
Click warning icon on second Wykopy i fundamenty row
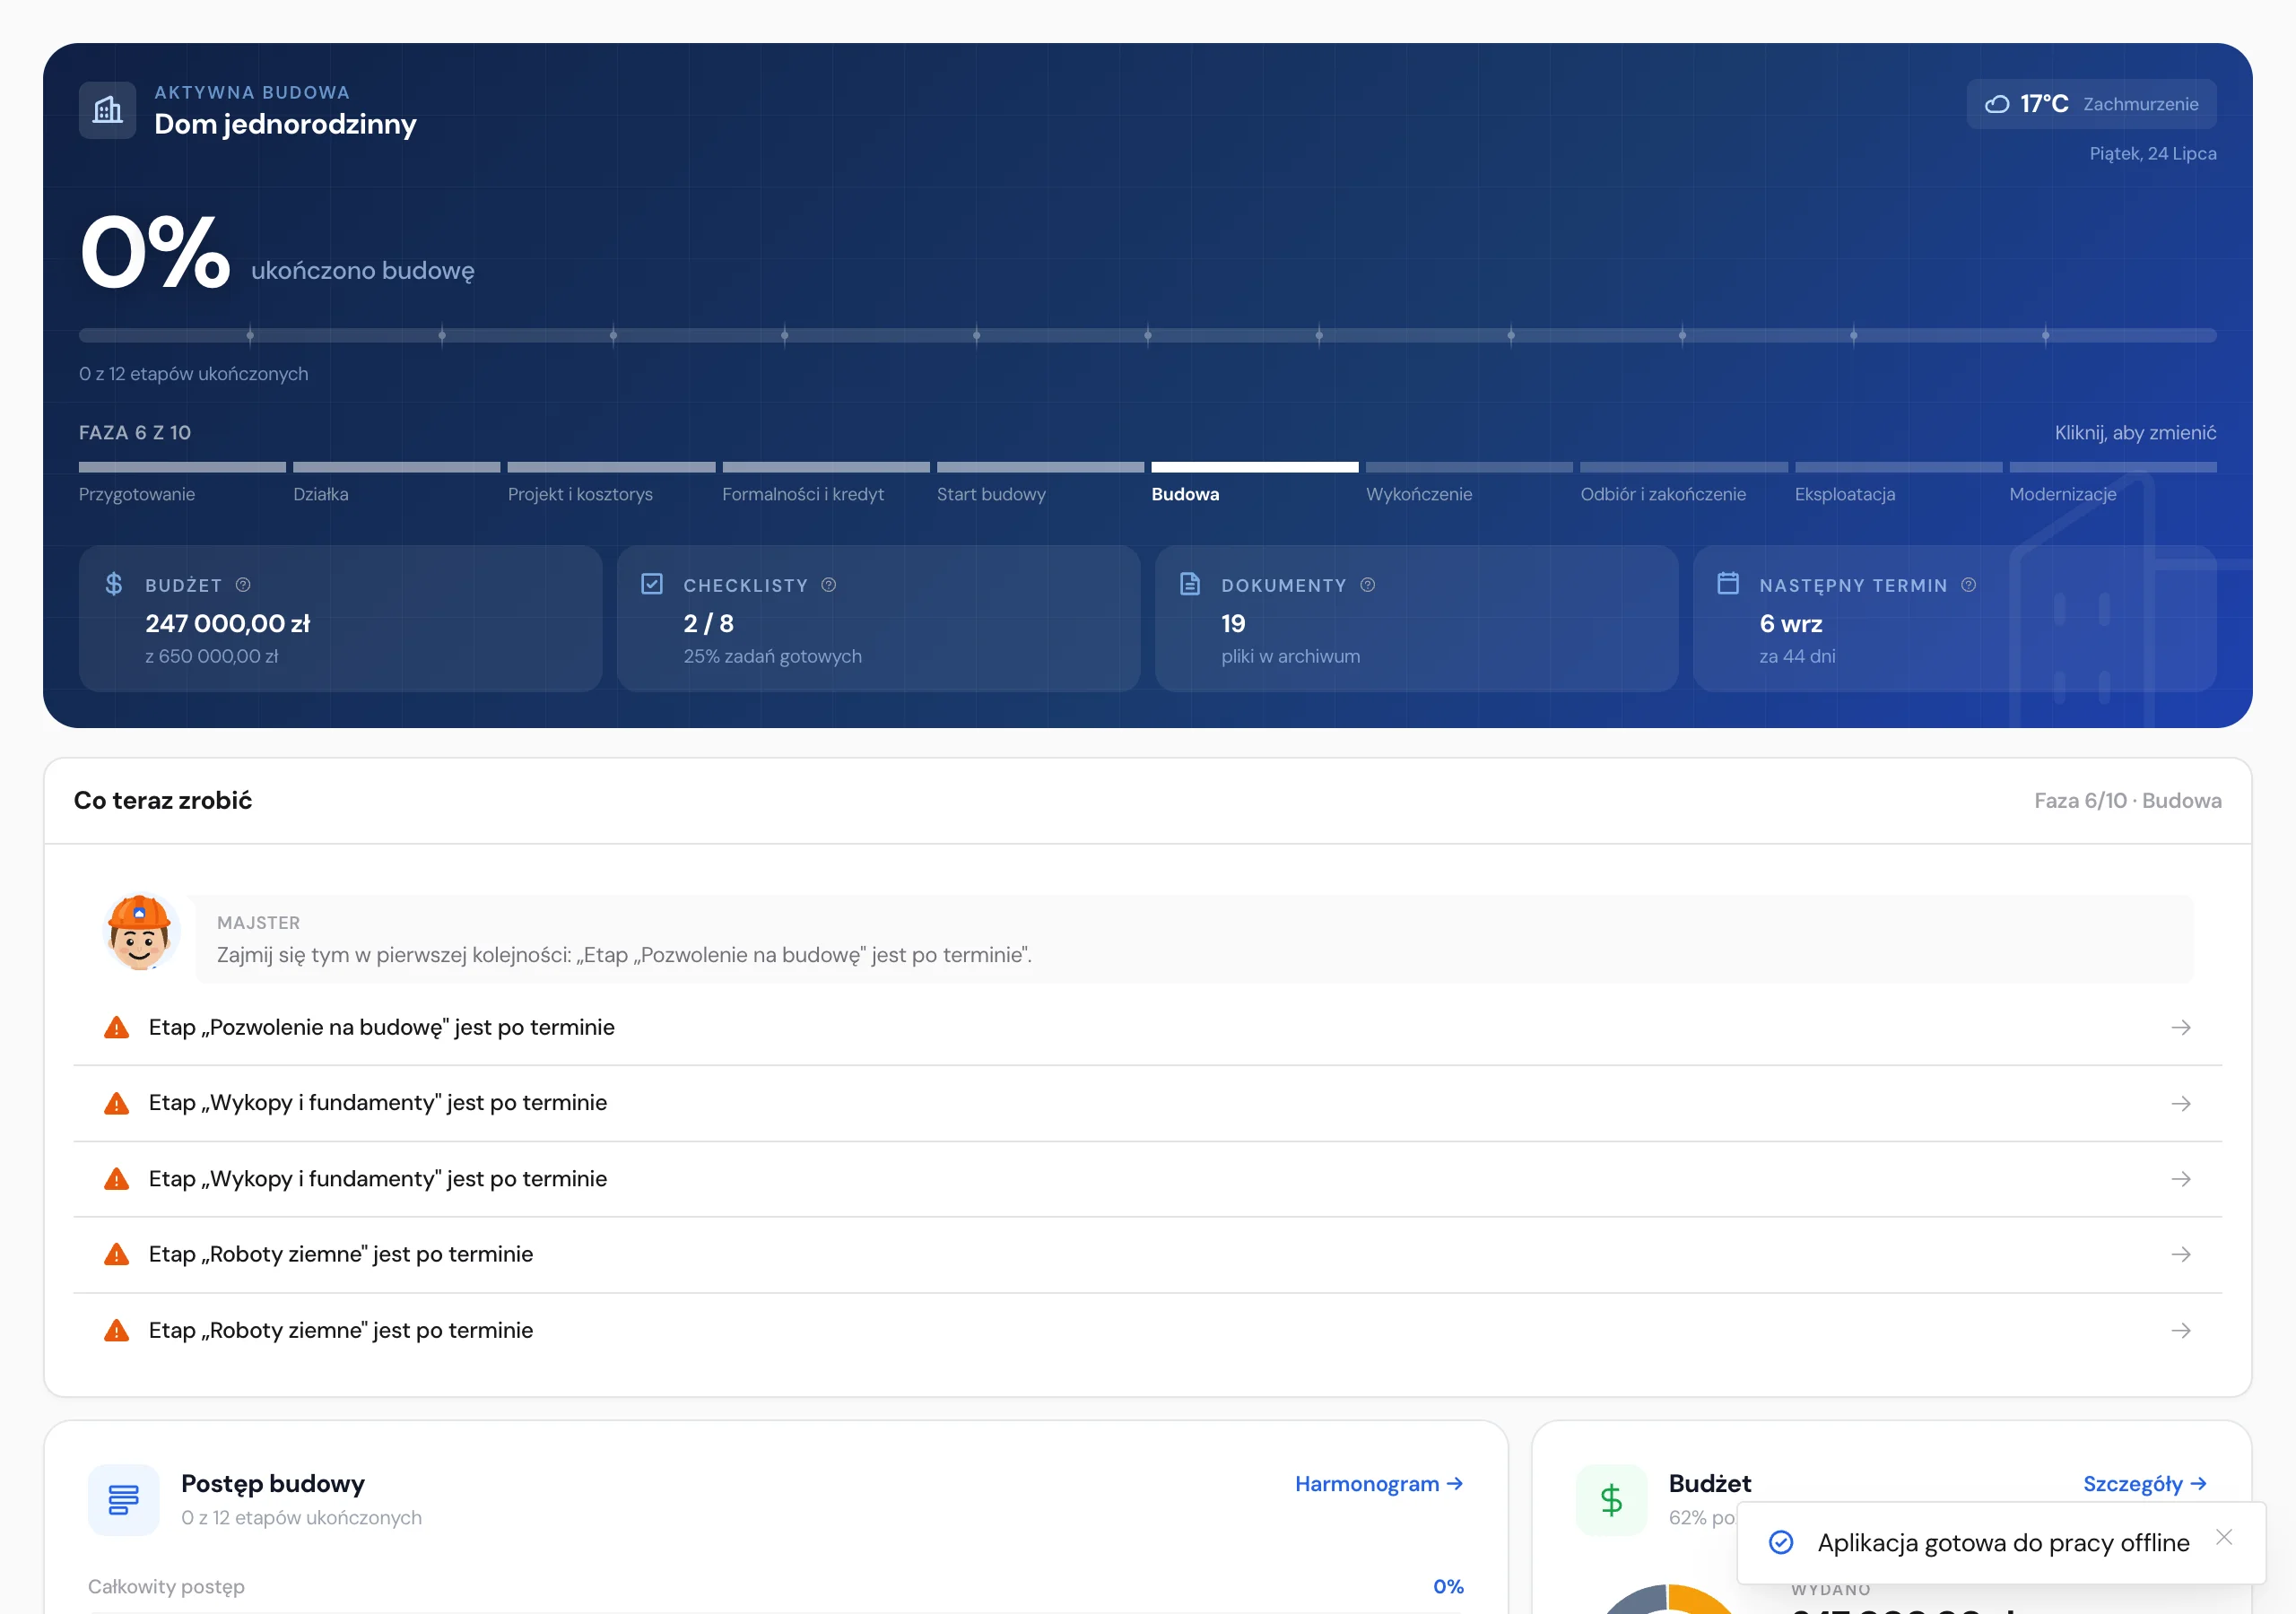click(117, 1180)
